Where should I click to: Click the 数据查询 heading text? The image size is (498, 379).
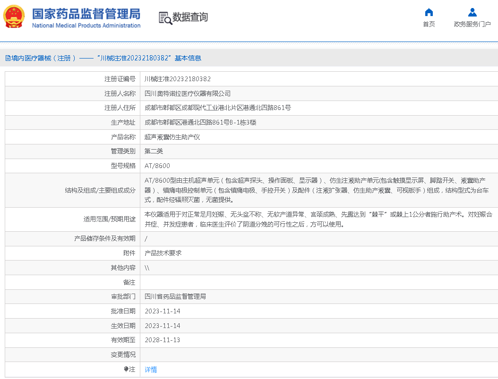click(190, 17)
